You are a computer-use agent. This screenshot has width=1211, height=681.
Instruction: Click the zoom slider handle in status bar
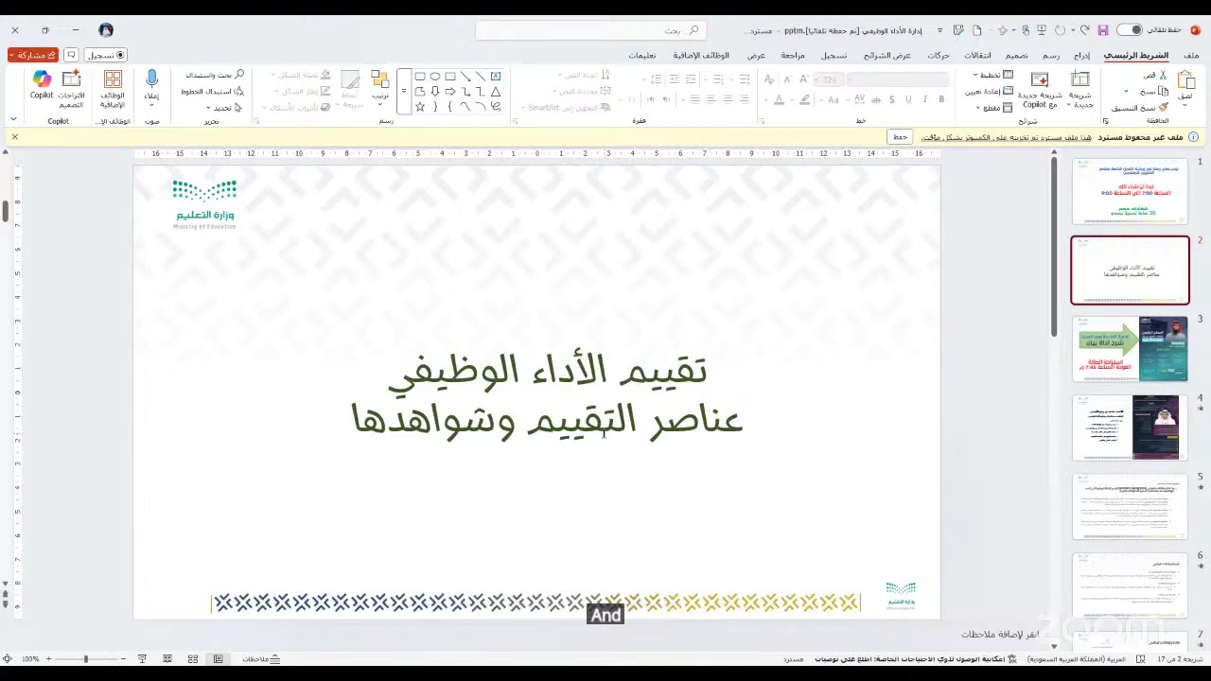(85, 658)
